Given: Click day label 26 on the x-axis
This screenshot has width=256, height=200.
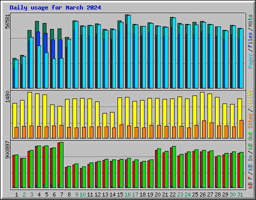Looking at the screenshot, I should (202, 194).
